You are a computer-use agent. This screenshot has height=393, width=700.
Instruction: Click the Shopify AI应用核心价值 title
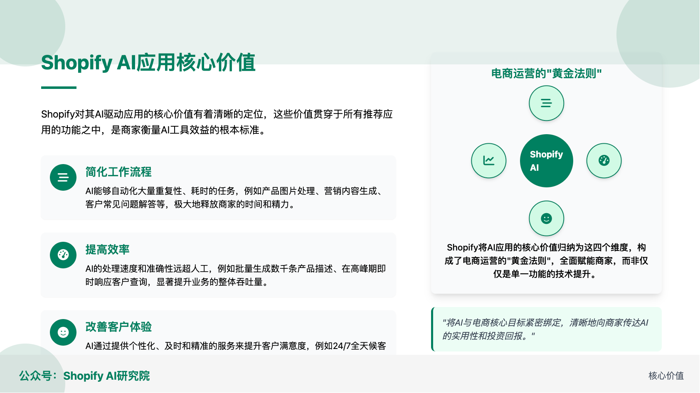(x=148, y=63)
